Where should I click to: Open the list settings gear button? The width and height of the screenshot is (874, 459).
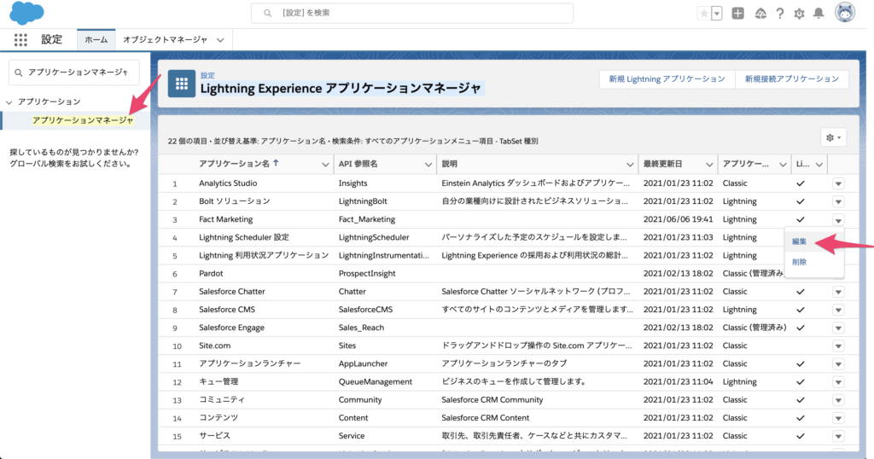pyautogui.click(x=833, y=137)
